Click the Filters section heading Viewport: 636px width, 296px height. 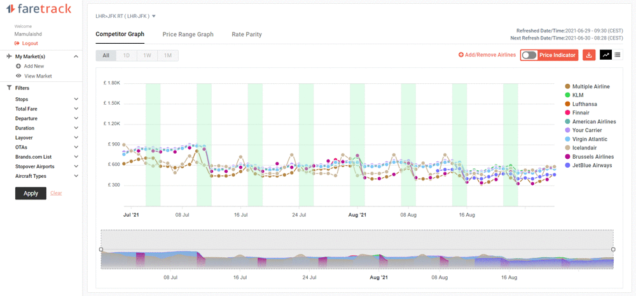(22, 88)
